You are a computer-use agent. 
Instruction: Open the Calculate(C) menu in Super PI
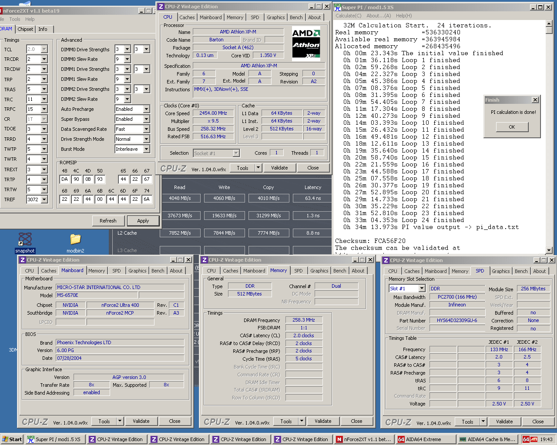tap(348, 16)
